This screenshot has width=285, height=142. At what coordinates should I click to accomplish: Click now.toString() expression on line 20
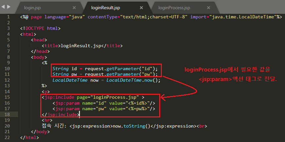[x=132, y=126]
